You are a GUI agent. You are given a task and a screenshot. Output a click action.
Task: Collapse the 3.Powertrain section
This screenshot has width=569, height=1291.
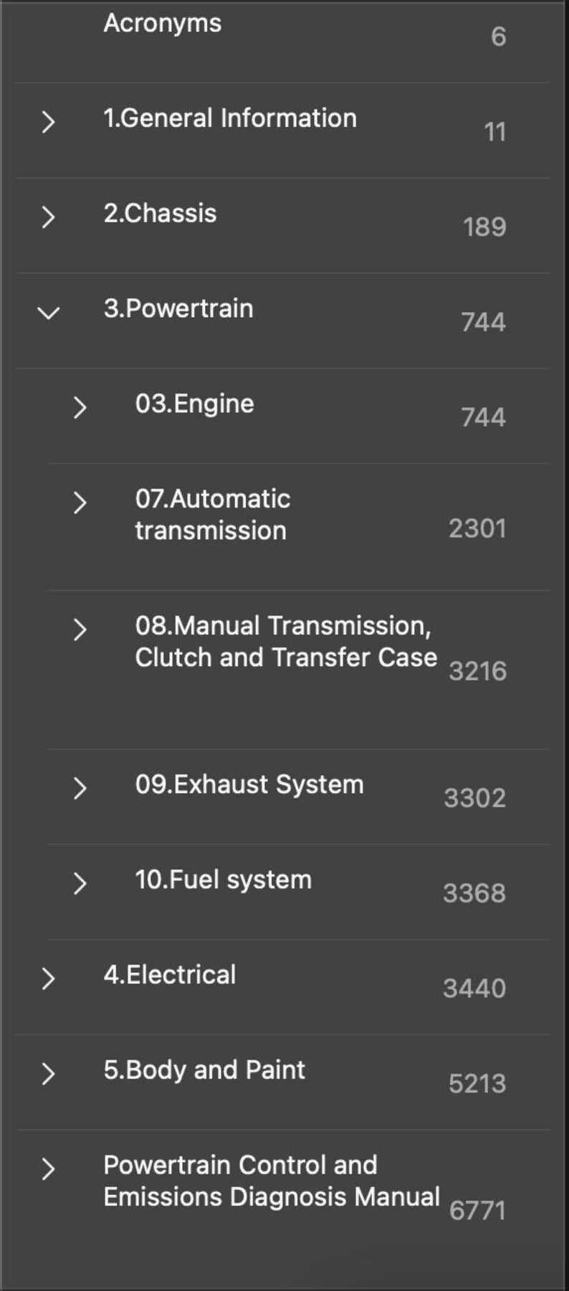coord(48,313)
